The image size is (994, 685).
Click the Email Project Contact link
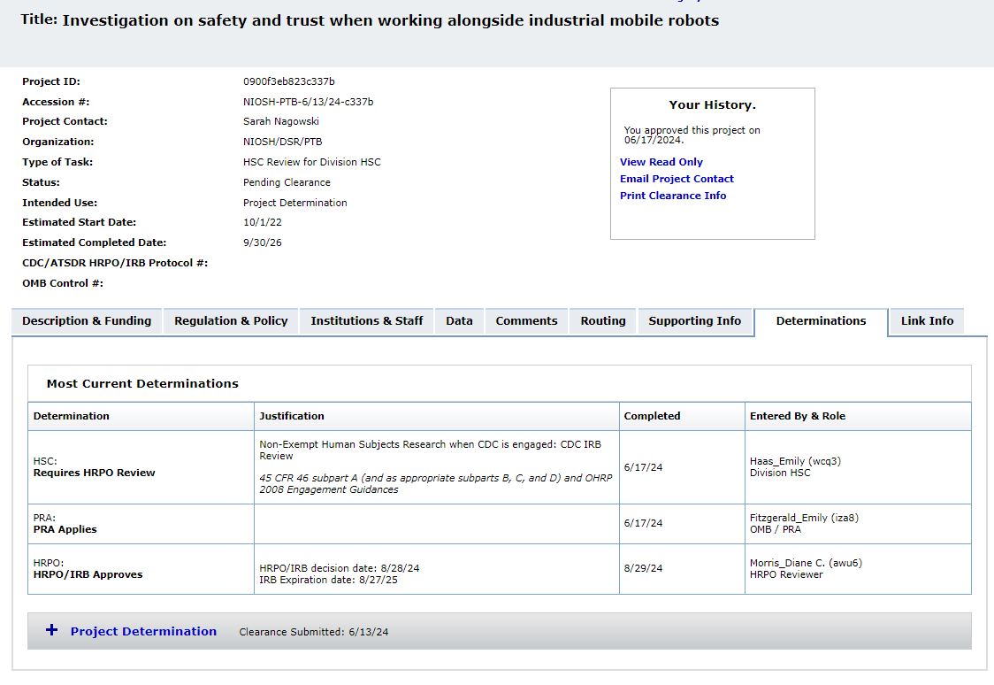pyautogui.click(x=677, y=179)
